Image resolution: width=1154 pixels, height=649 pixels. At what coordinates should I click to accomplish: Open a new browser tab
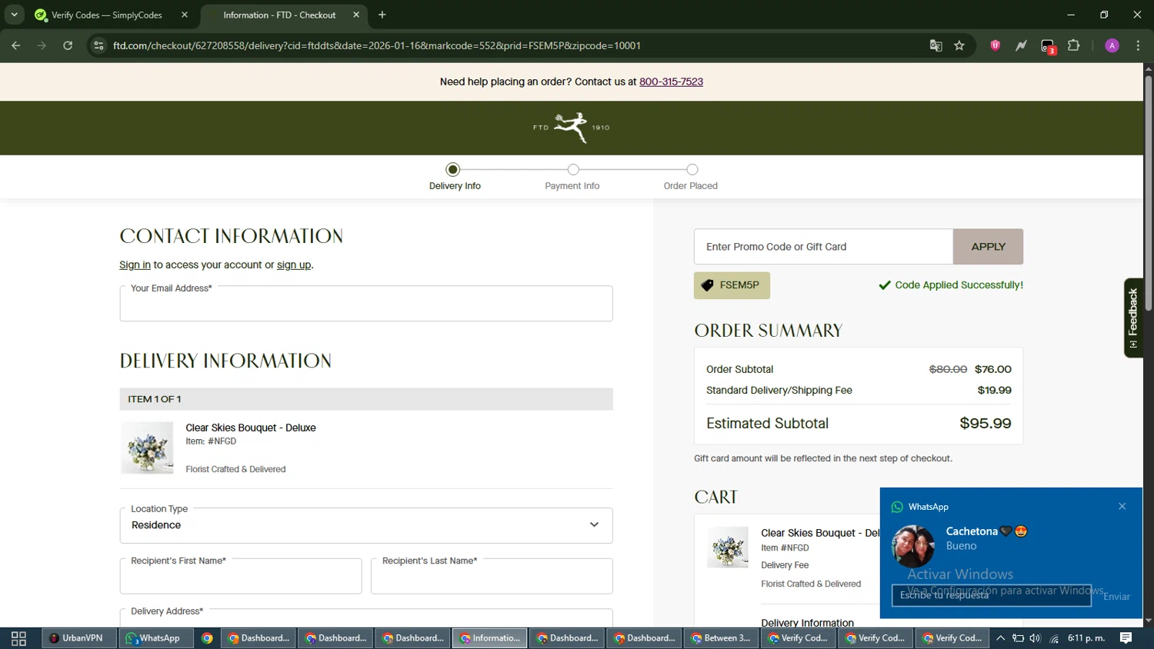pyautogui.click(x=382, y=15)
